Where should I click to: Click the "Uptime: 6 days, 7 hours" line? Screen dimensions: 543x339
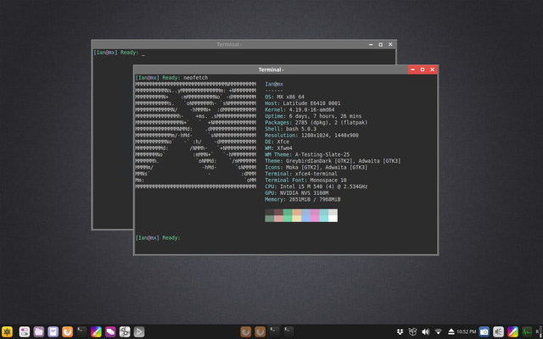pos(313,116)
